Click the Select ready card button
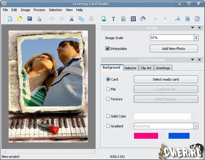The width and height of the screenshot is (205, 160). [166, 79]
